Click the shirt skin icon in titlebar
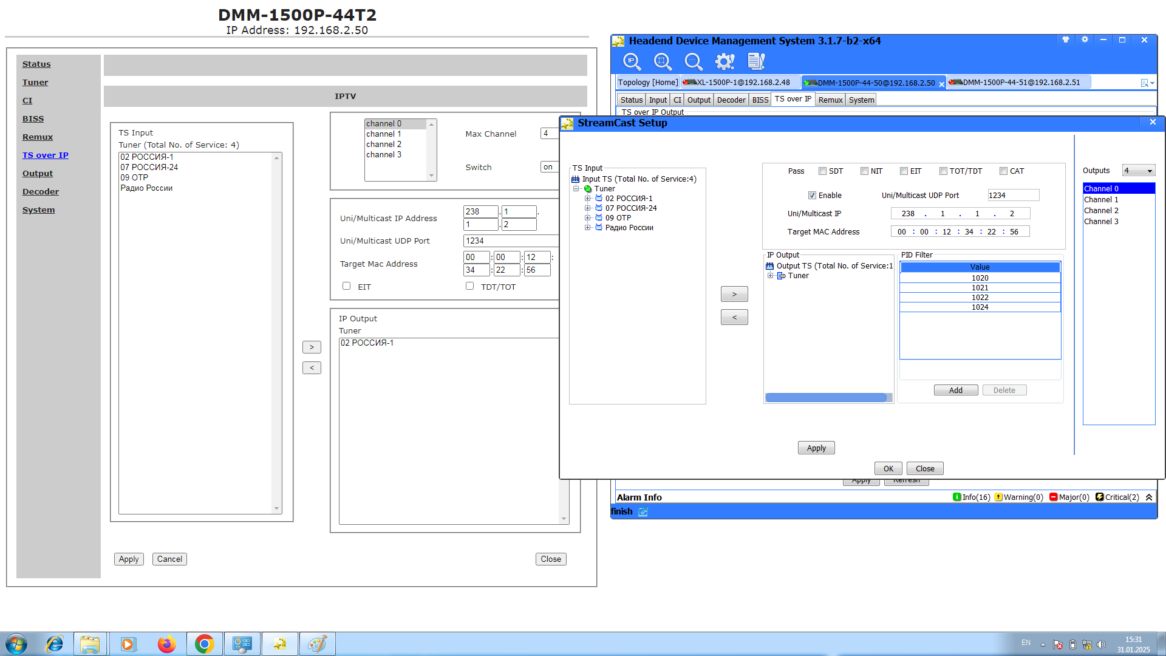The height and width of the screenshot is (656, 1166). point(1065,40)
